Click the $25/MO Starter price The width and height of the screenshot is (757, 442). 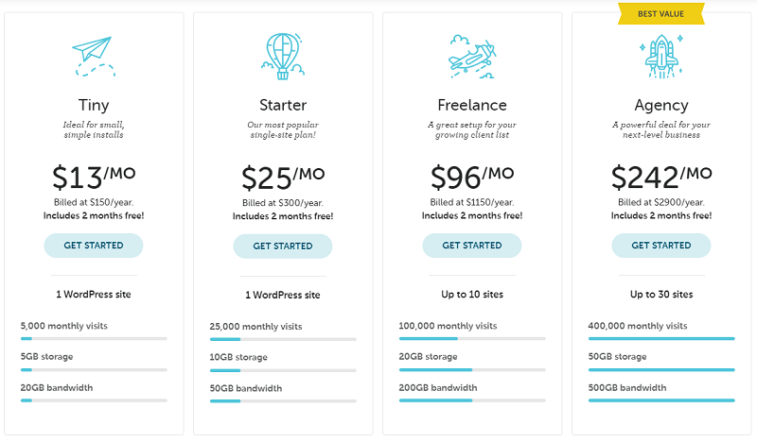pyautogui.click(x=283, y=178)
